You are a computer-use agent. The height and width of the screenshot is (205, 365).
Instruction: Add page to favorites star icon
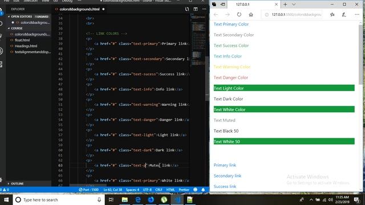point(332,14)
